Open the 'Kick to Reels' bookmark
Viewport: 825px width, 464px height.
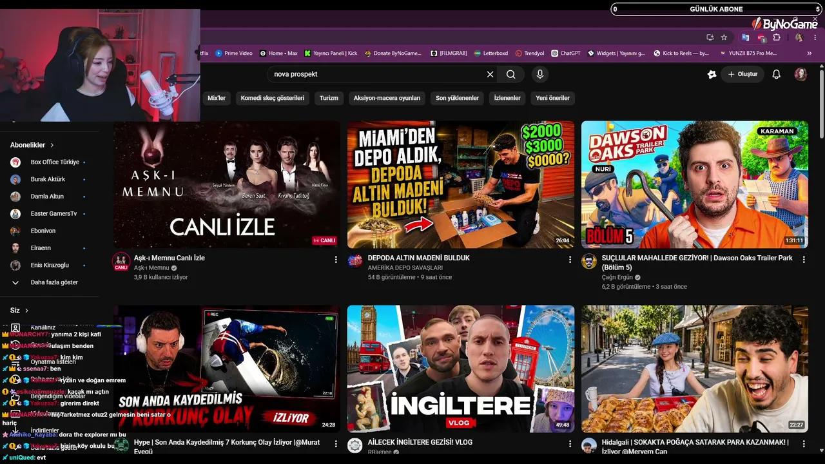coord(681,53)
